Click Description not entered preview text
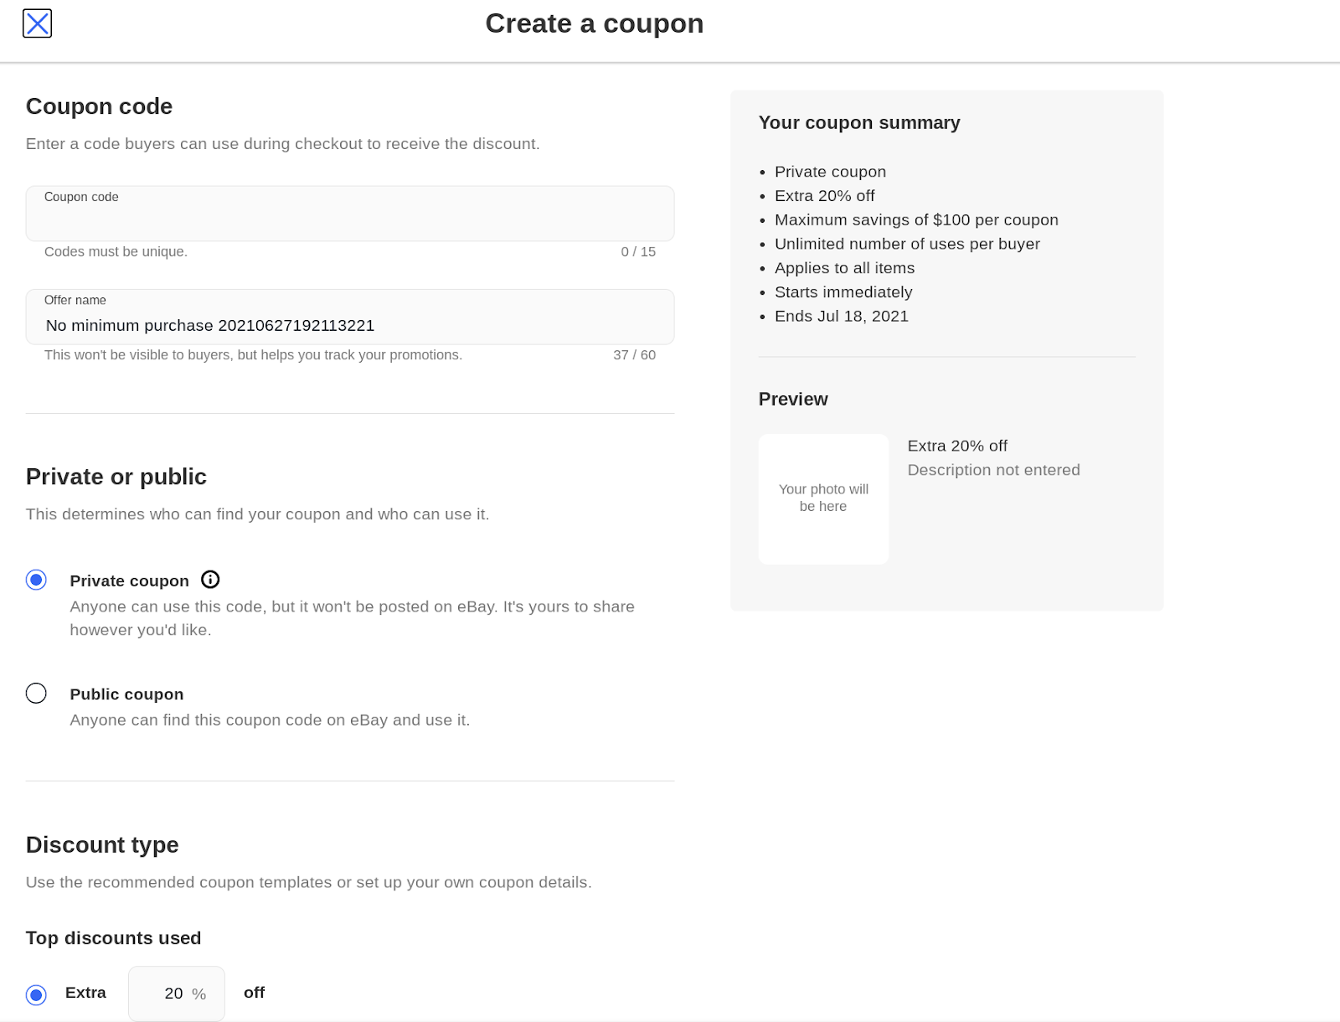This screenshot has height=1022, width=1340. tap(993, 470)
